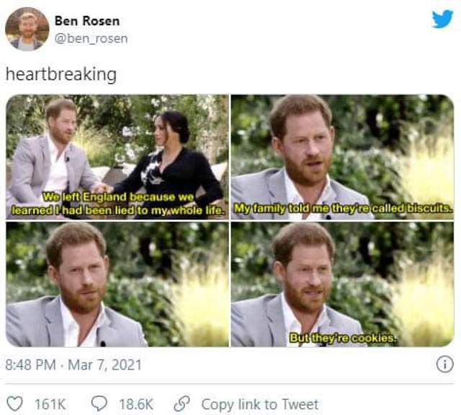This screenshot has width=461, height=415.
Task: Select Copy link to Tweet
Action: point(260,404)
